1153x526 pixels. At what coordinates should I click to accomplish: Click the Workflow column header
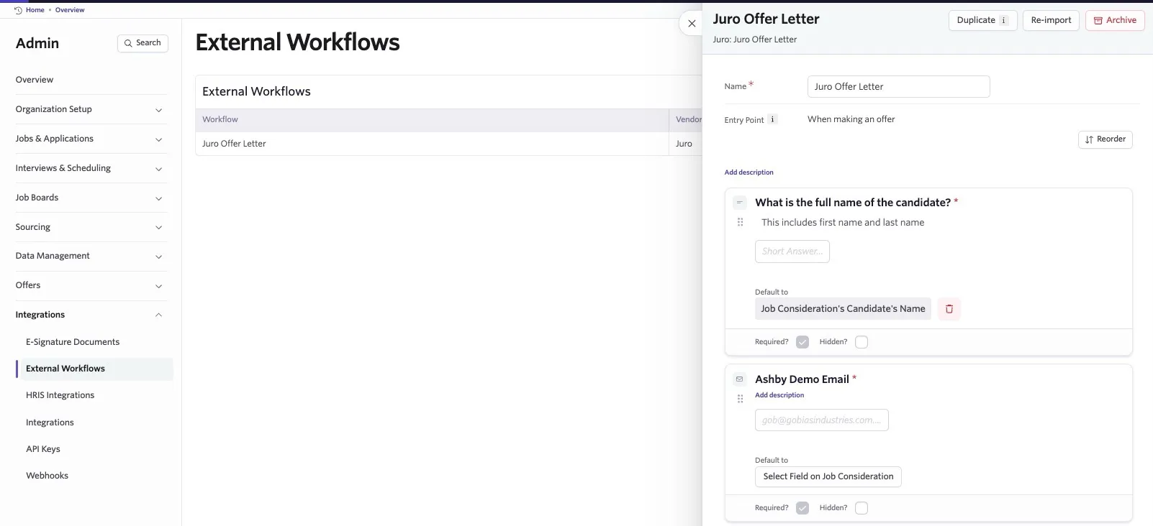click(x=432, y=119)
